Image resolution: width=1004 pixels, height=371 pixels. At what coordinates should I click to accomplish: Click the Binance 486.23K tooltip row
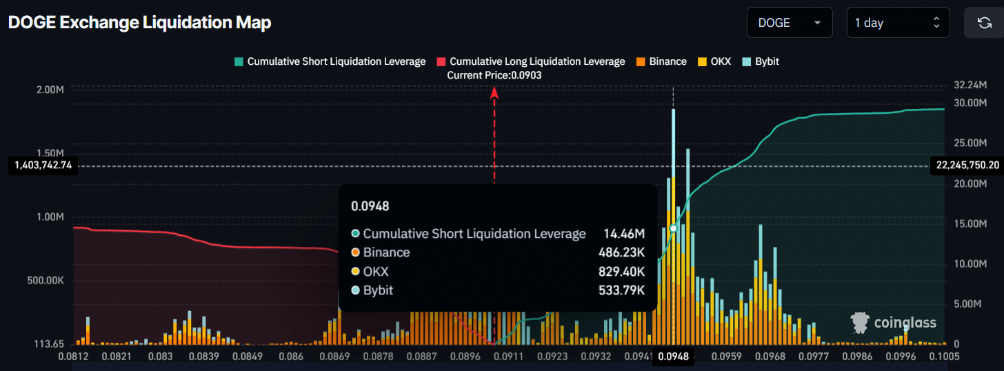[x=498, y=252]
